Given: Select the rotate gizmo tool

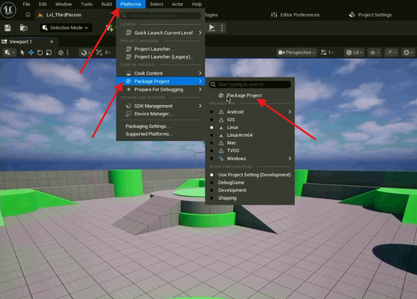Looking at the screenshot, I should pyautogui.click(x=40, y=53).
